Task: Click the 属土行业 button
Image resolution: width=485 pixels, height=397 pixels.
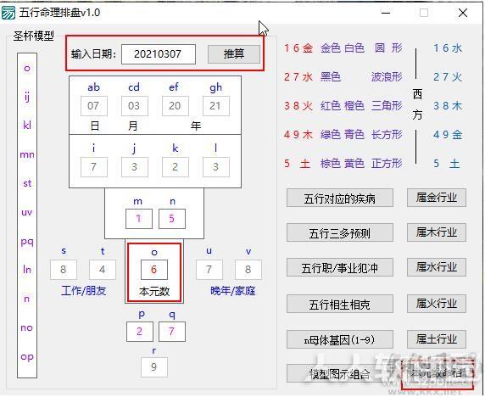Action: (437, 339)
